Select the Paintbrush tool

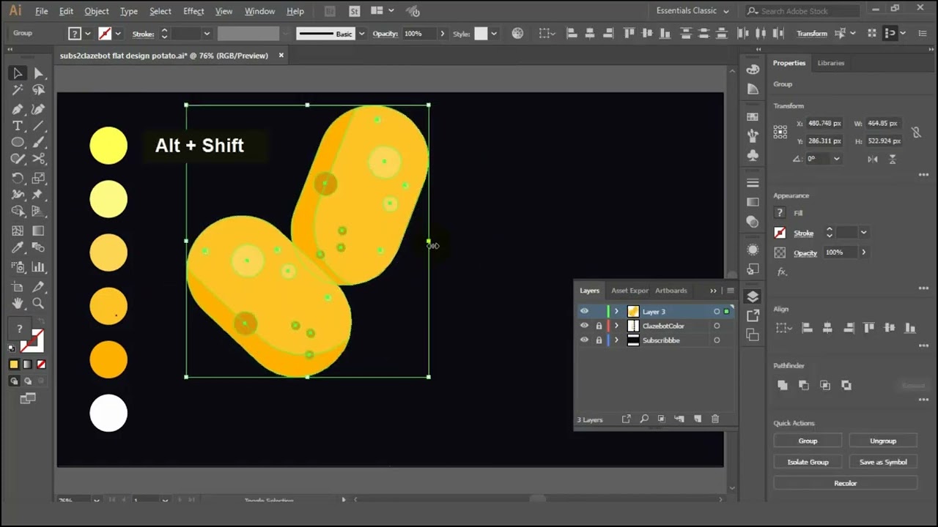38,143
